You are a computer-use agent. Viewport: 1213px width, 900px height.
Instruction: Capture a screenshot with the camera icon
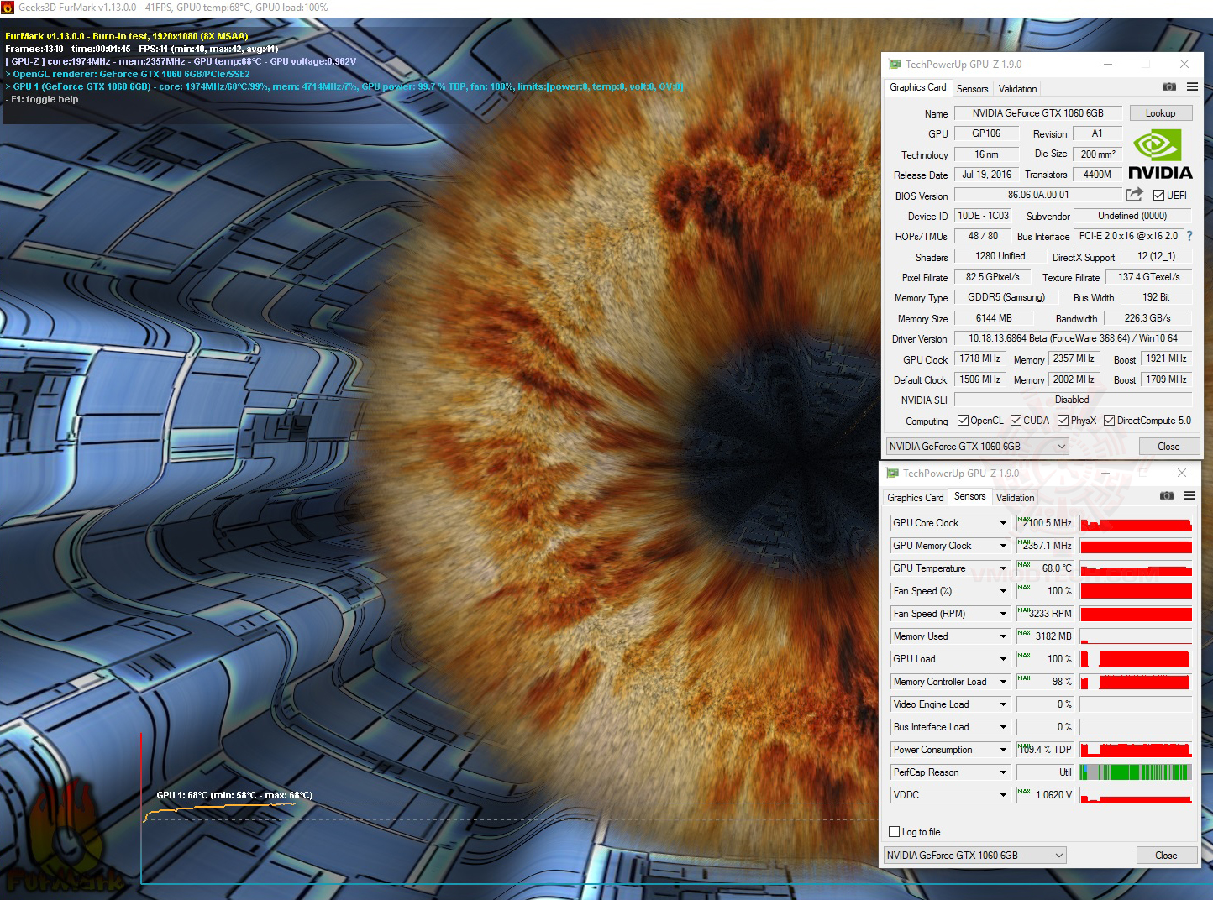coord(1169,86)
